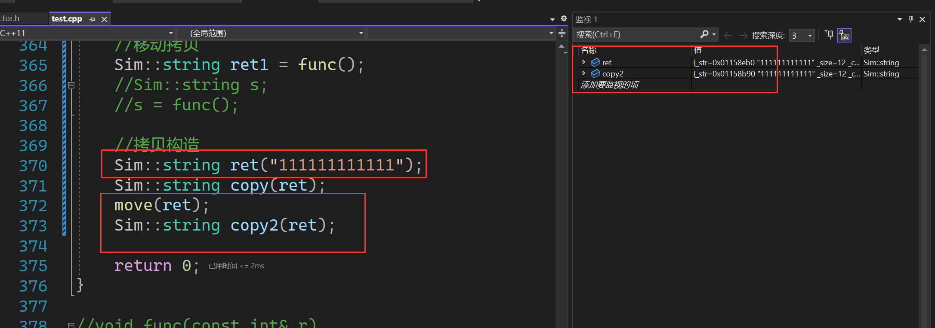
Task: Pin the test.cpp tab
Action: pyautogui.click(x=92, y=19)
